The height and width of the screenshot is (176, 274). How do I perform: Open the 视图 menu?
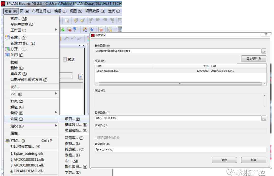tap(76, 11)
